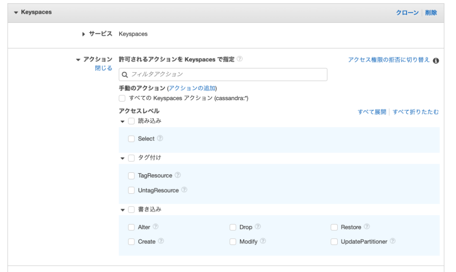Open help icon next to Drop
This screenshot has height=272, width=456.
click(x=257, y=227)
